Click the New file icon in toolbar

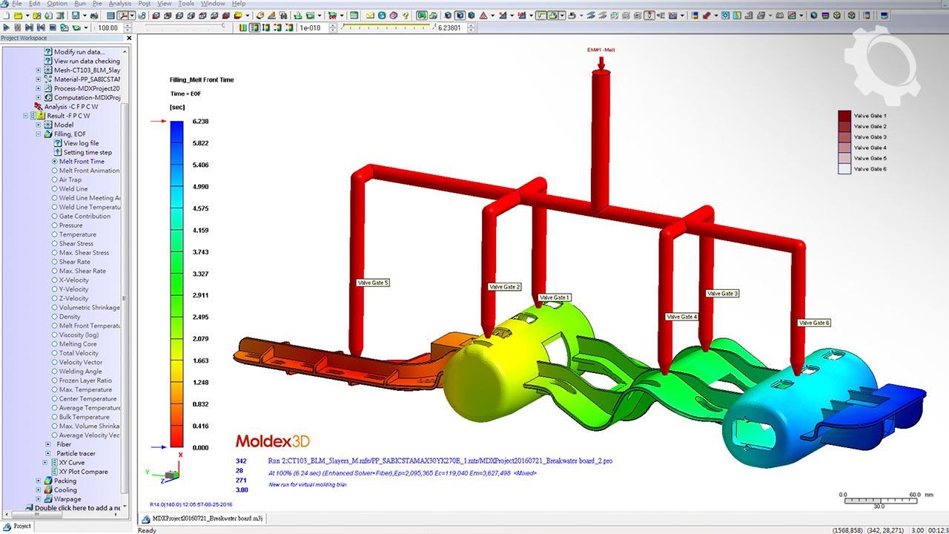6,15
